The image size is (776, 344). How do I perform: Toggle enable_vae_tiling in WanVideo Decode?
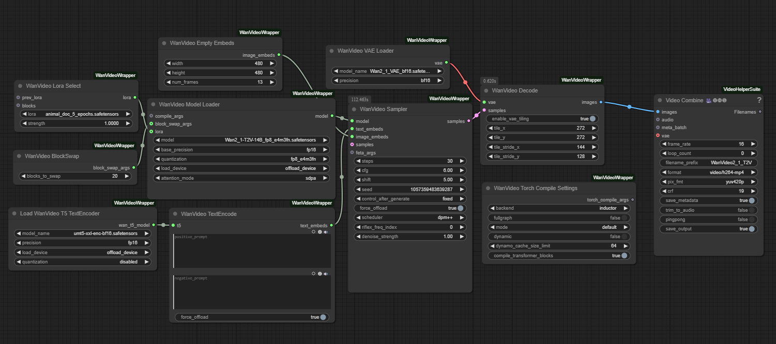[x=592, y=119]
